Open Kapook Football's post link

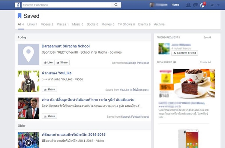pyautogui.click(x=135, y=117)
